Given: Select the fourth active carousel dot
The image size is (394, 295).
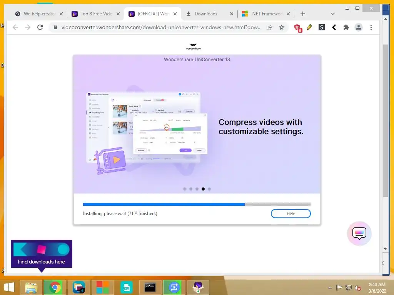Looking at the screenshot, I should coord(203,189).
